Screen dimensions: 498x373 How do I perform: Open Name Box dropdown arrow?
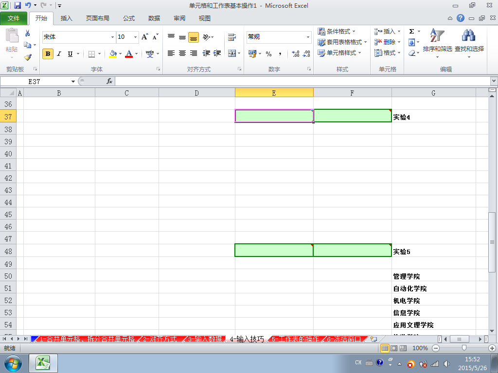[73, 82]
